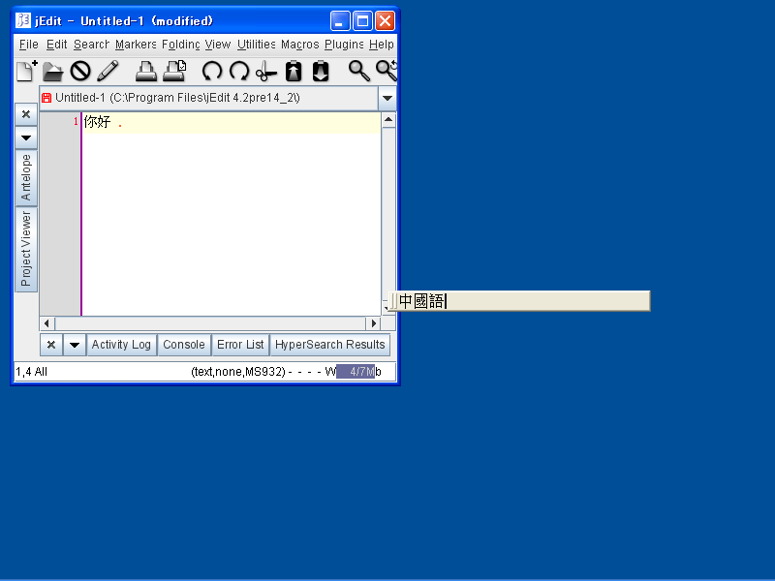Click the Undo arrow icon
Screen dimensions: 775x581
(x=212, y=71)
